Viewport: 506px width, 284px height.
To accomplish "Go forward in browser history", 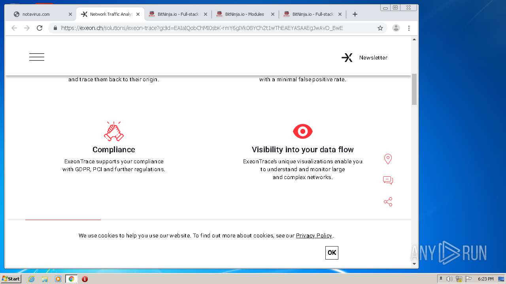I will (27, 28).
